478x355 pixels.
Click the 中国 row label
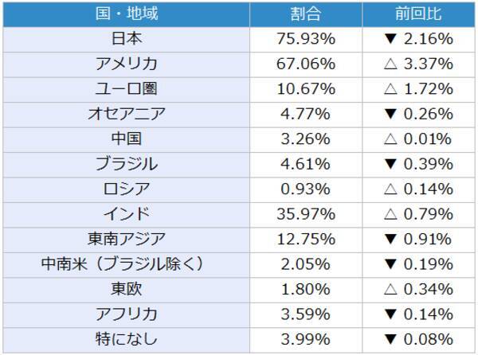127,138
